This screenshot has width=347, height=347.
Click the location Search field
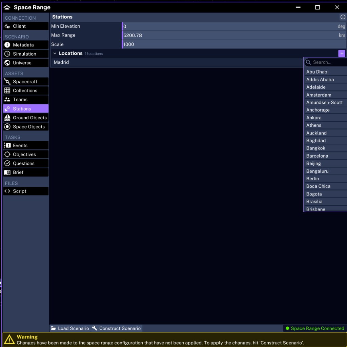point(326,62)
